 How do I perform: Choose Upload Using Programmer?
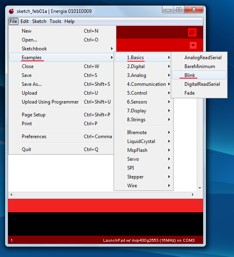(62, 102)
